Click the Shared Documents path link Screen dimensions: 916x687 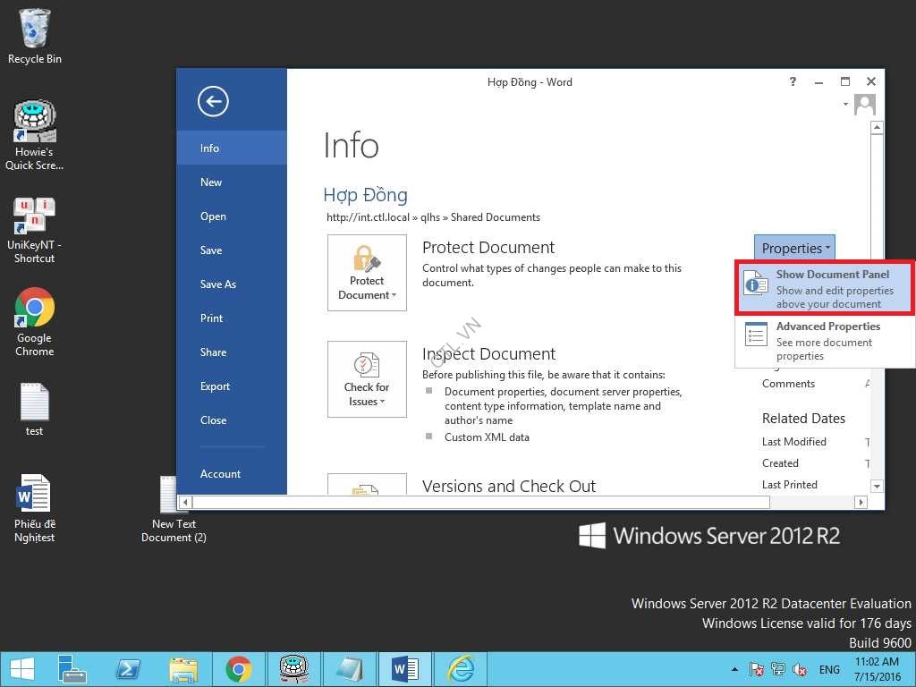496,217
